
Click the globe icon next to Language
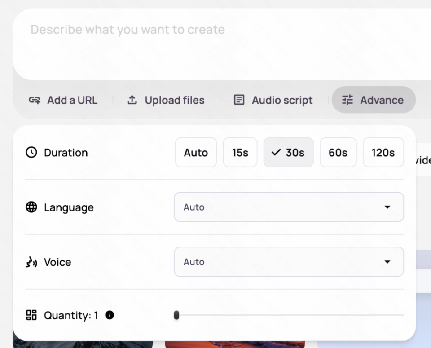point(31,207)
